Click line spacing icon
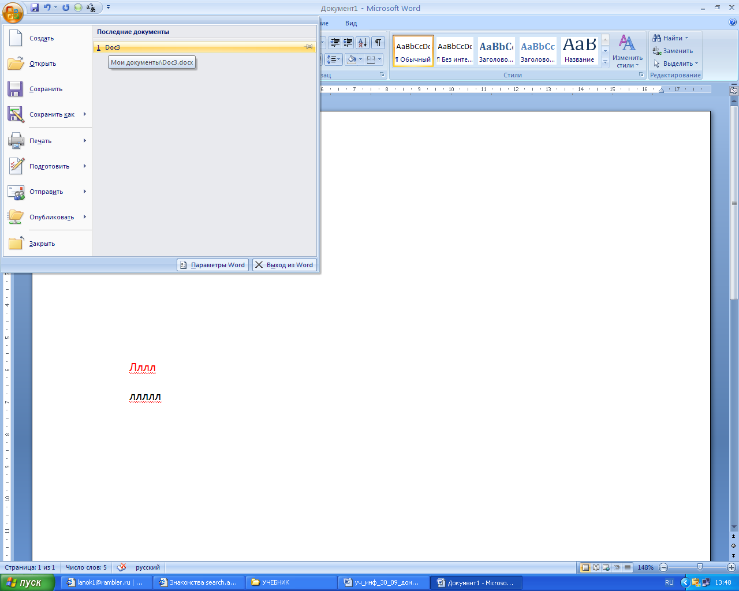 (334, 59)
